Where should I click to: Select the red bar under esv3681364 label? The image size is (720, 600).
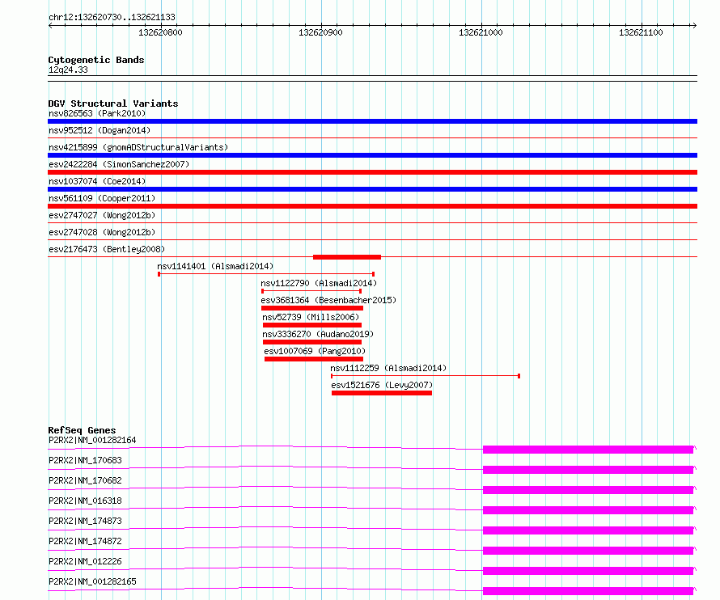tap(312, 308)
